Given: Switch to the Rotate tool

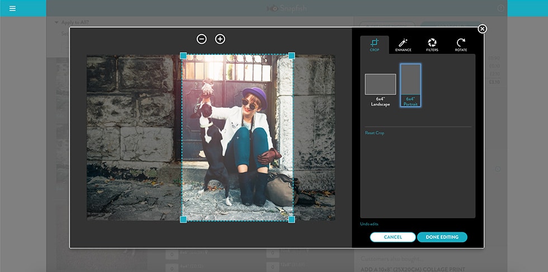Looking at the screenshot, I should [x=461, y=45].
